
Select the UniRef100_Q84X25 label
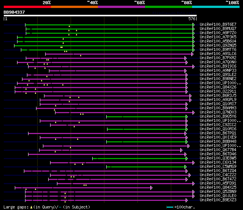(x=218, y=188)
